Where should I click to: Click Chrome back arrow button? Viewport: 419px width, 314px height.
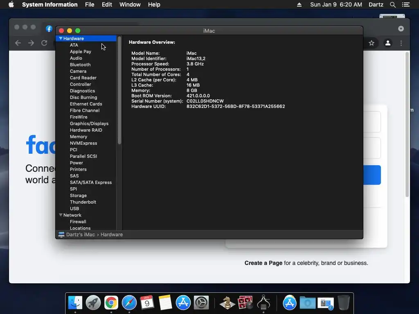tap(18, 43)
